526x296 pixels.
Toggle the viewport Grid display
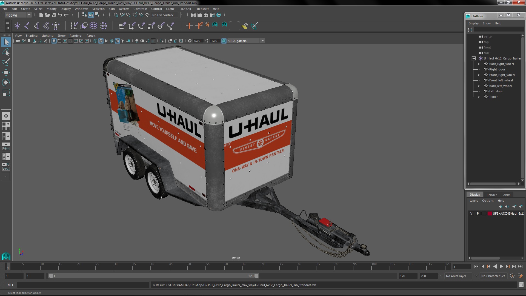pyautogui.click(x=54, y=41)
